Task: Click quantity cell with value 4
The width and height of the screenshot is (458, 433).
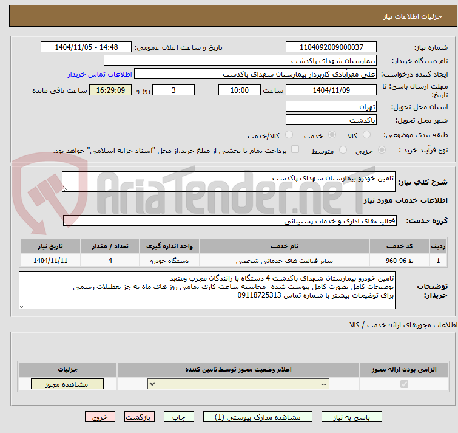Action: coord(110,261)
